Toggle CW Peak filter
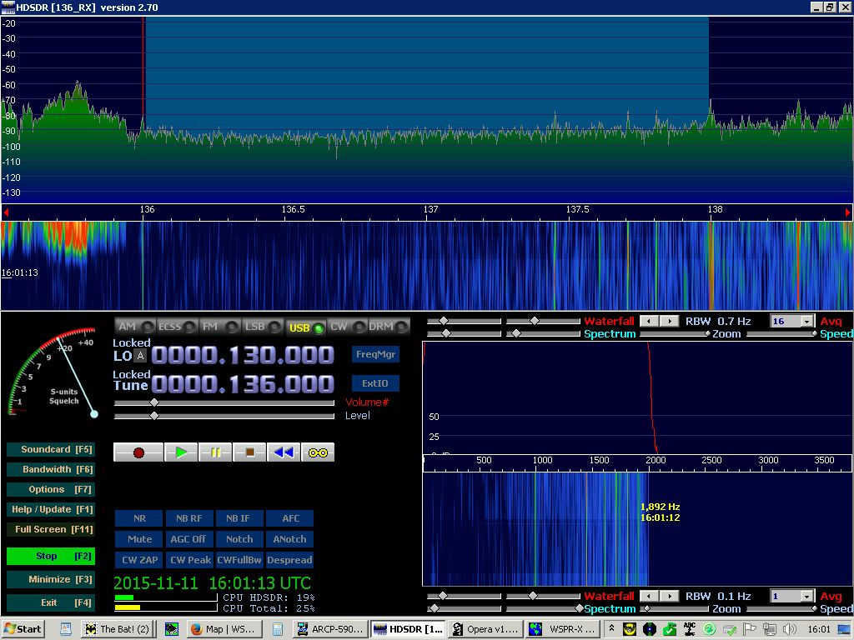 (189, 560)
